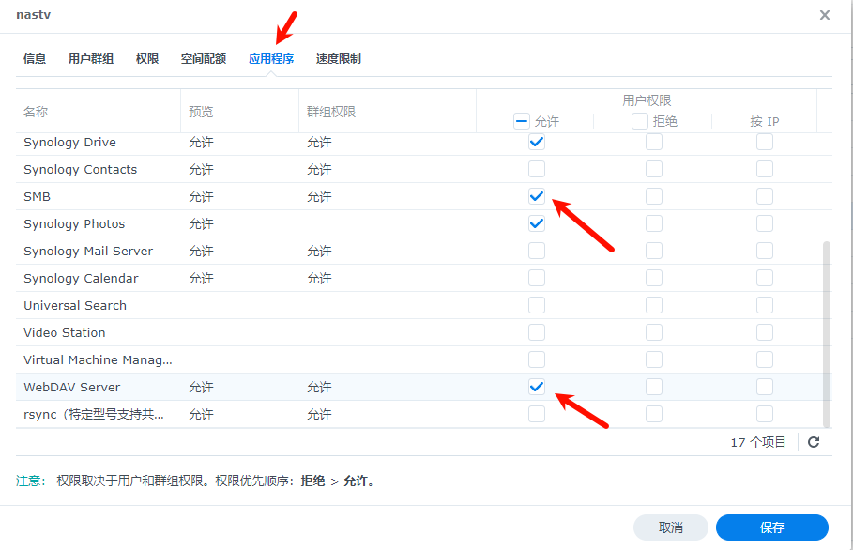Screen dimensions: 853x550
Task: Tick the header 拒绝 select-all checkbox
Action: pyautogui.click(x=639, y=121)
